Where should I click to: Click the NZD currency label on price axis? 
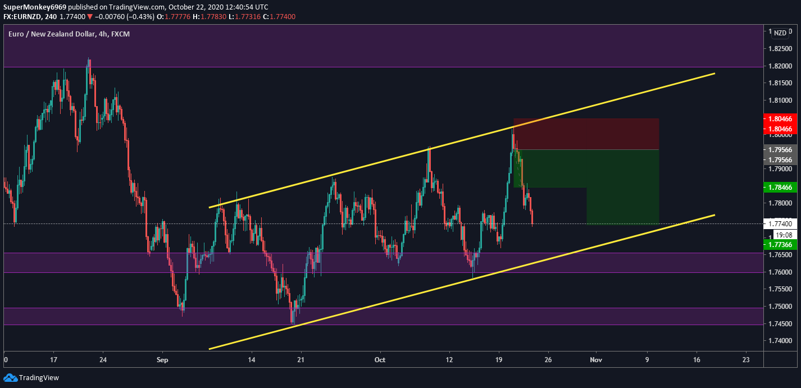(780, 33)
